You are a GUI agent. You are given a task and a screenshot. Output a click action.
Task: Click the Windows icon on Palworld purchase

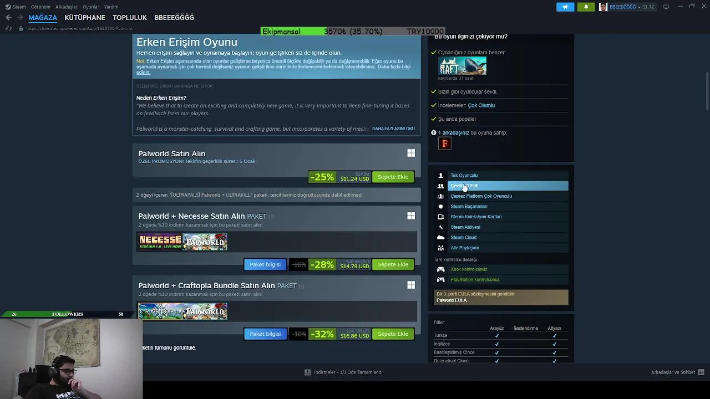tap(411, 153)
